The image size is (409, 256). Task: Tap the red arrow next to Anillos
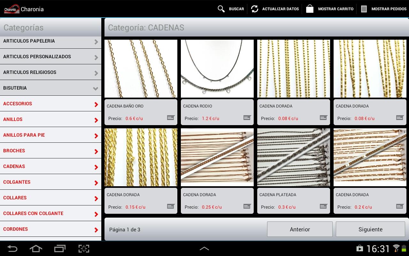pos(96,120)
